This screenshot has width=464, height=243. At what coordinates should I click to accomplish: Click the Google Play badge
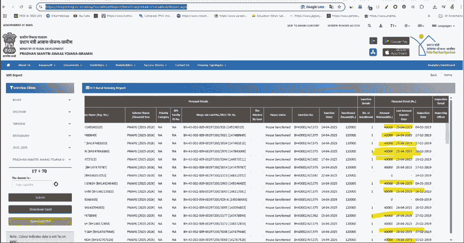pyautogui.click(x=396, y=41)
